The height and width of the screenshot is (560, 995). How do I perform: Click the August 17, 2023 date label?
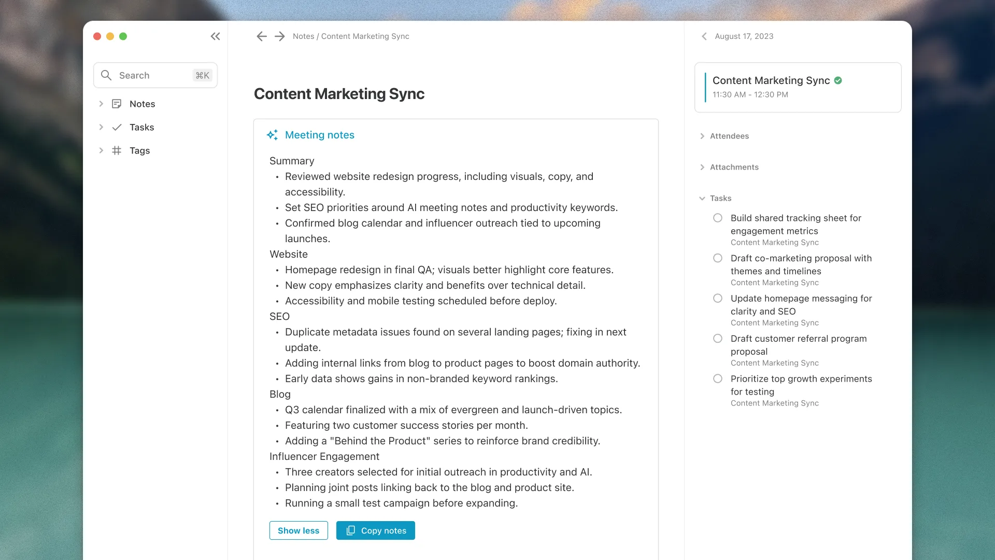pyautogui.click(x=744, y=36)
